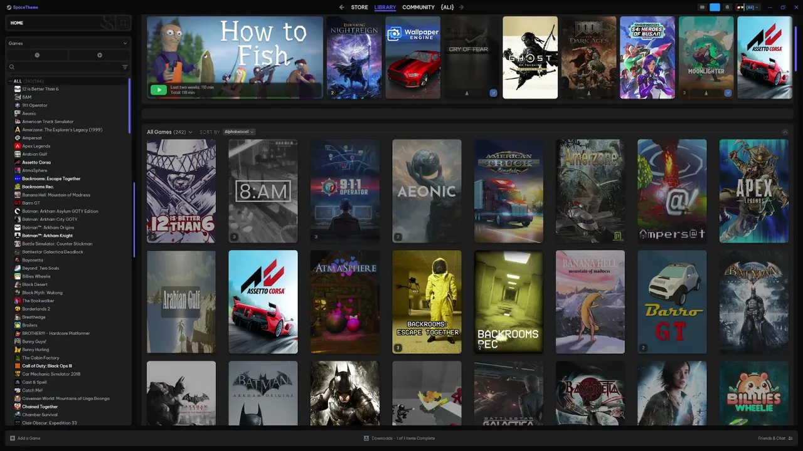
Task: Collapse the ALL games list section
Action: (x=10, y=81)
